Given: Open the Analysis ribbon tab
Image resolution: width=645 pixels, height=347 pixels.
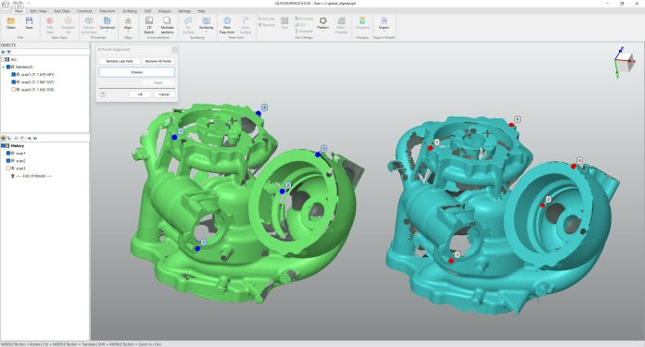Looking at the screenshot, I should (165, 11).
